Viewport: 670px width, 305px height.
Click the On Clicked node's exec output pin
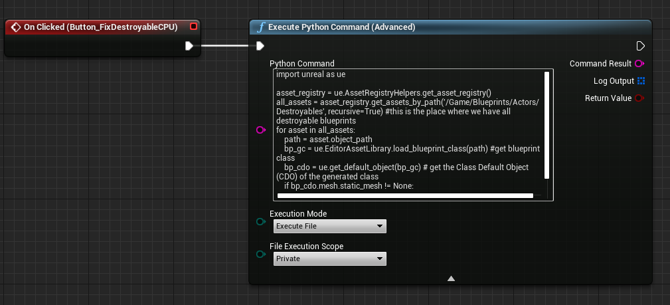pos(189,46)
